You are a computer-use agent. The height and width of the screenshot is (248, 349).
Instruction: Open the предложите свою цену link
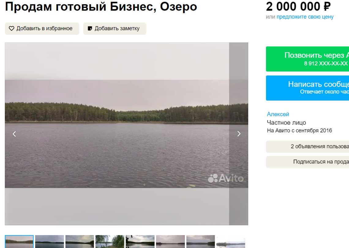click(305, 17)
